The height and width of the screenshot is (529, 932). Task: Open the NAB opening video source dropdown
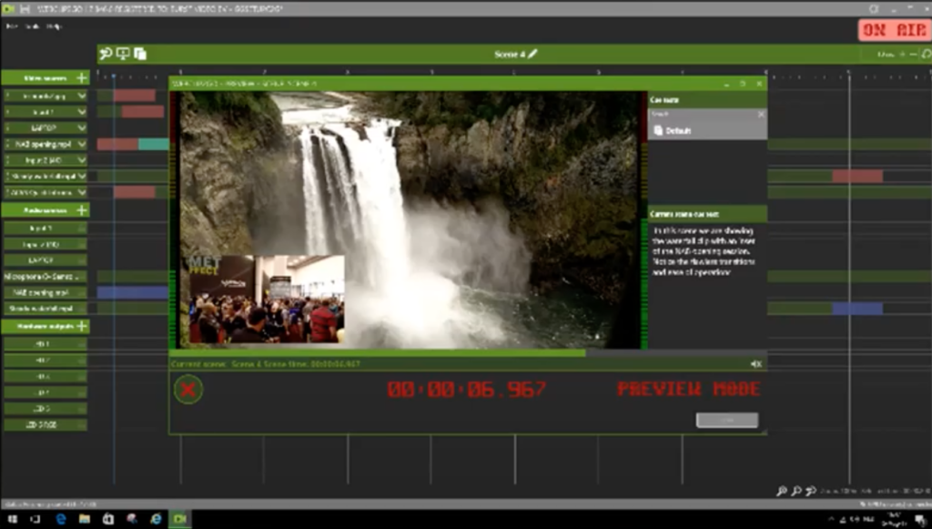click(82, 145)
